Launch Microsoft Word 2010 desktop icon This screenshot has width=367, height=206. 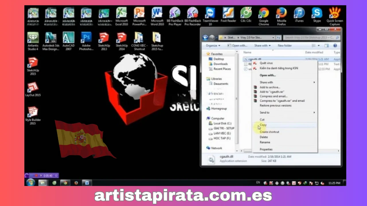pos(157,17)
